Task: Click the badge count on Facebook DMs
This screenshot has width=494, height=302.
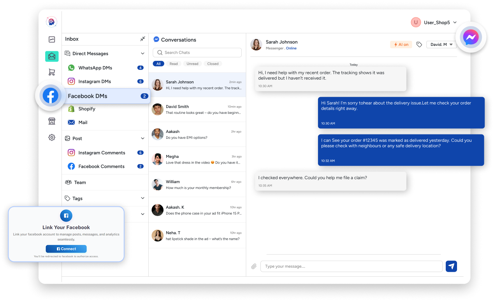Action: coord(144,96)
